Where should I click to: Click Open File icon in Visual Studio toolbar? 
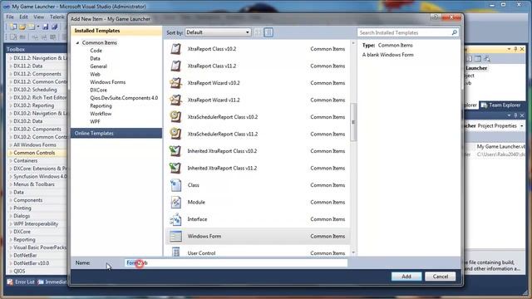(x=22, y=27)
